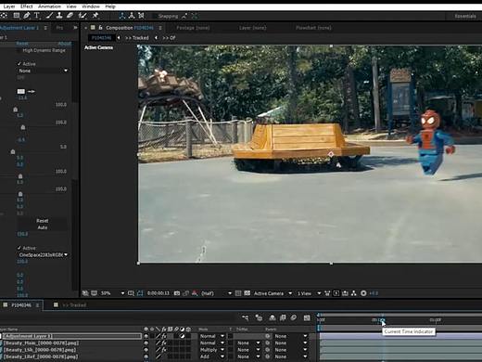Image resolution: width=482 pixels, height=362 pixels.
Task: Switch to Footage (none) viewer tab
Action: click(193, 28)
